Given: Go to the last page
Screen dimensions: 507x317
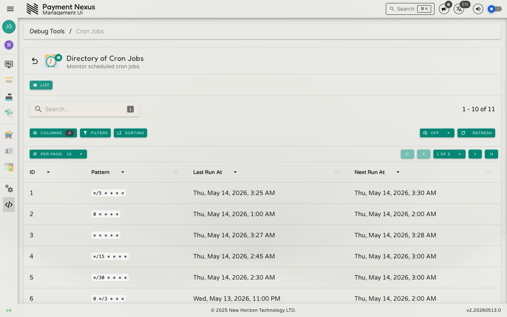Looking at the screenshot, I should [491, 154].
